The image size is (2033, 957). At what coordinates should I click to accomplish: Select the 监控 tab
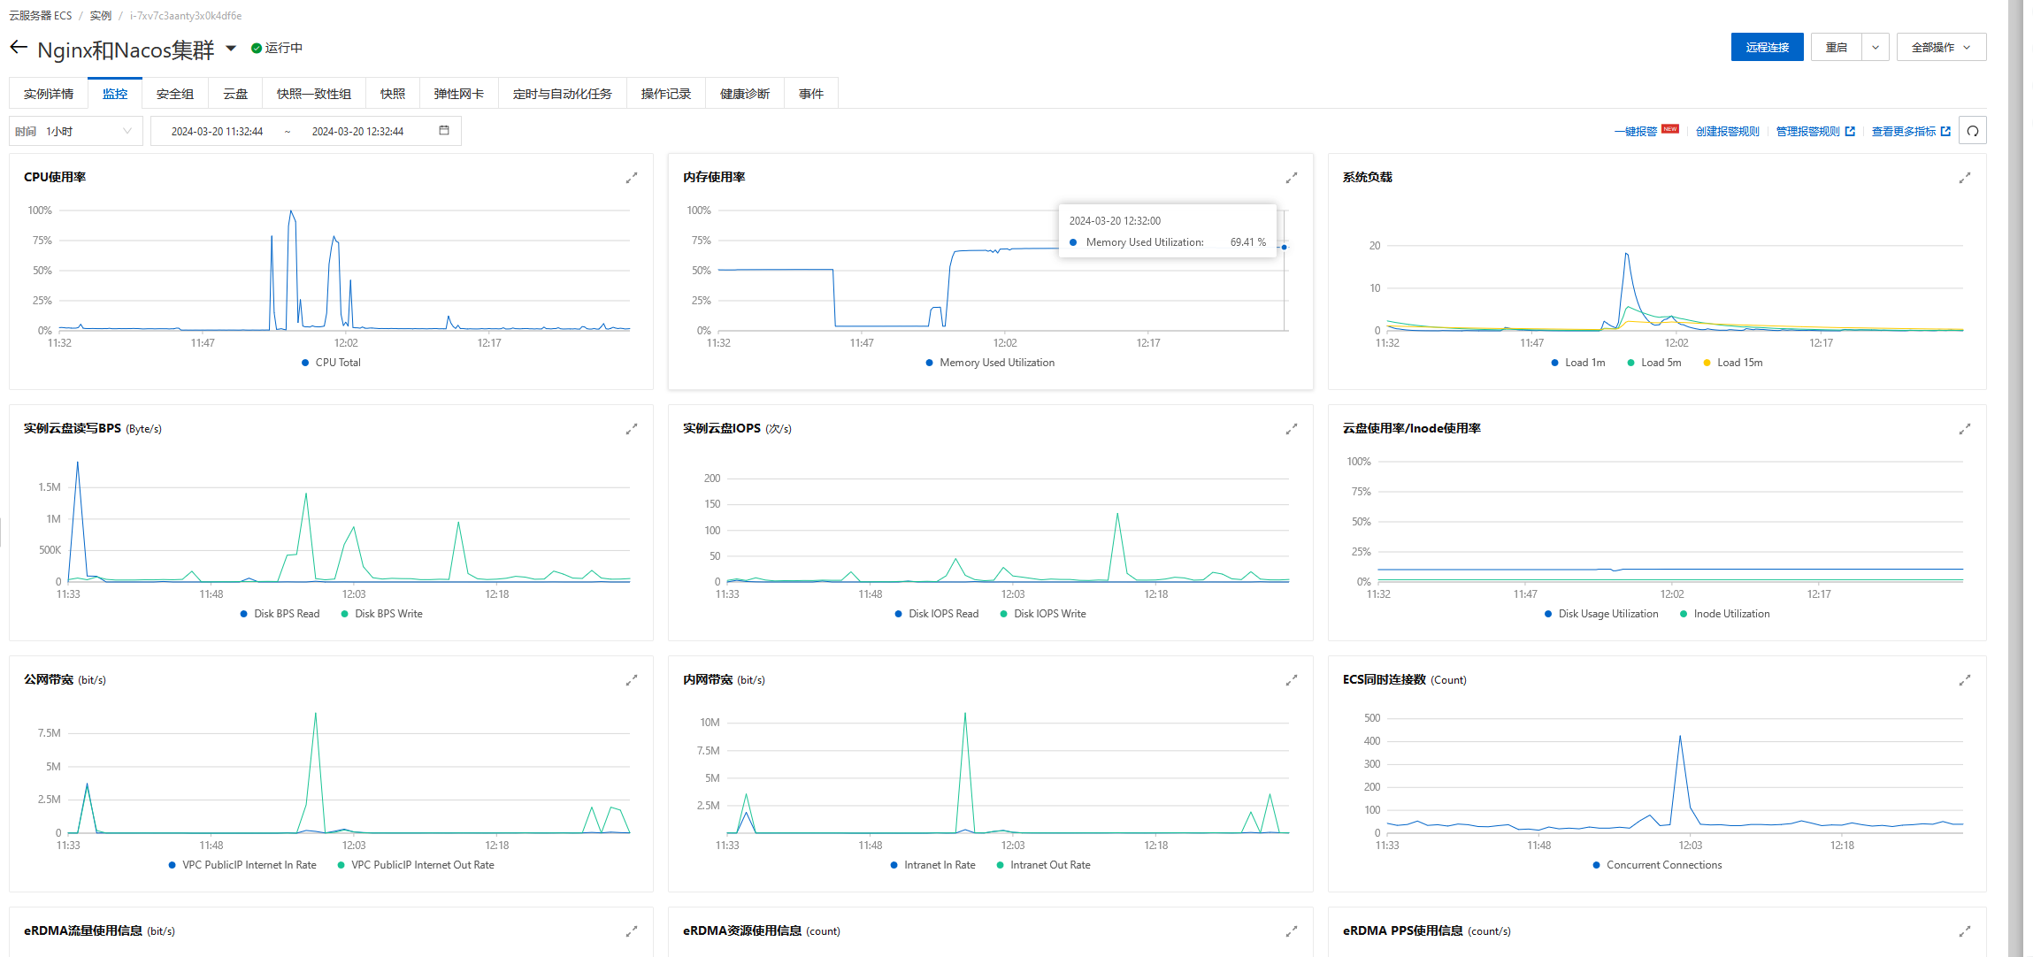click(x=115, y=94)
